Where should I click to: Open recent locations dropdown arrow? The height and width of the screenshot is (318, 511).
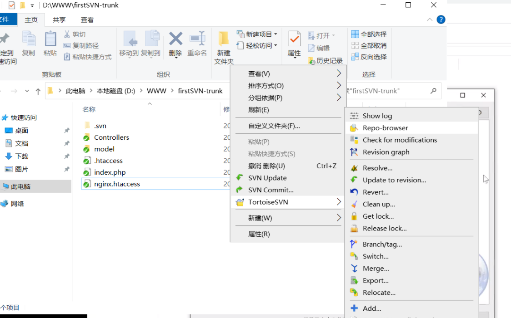point(27,91)
